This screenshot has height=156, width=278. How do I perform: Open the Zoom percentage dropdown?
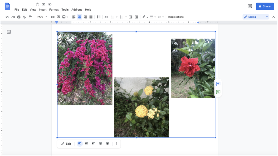[41, 17]
